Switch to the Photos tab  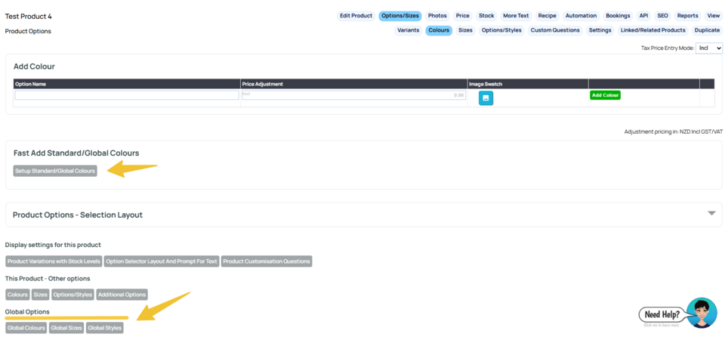tap(437, 16)
